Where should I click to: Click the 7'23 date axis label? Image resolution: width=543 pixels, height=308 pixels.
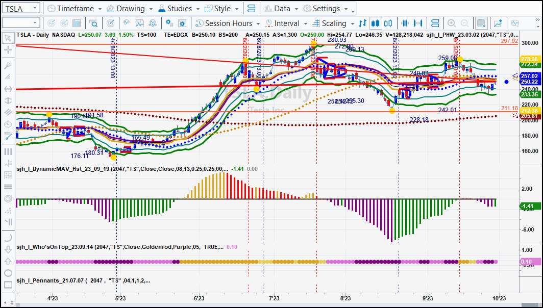pos(274,298)
